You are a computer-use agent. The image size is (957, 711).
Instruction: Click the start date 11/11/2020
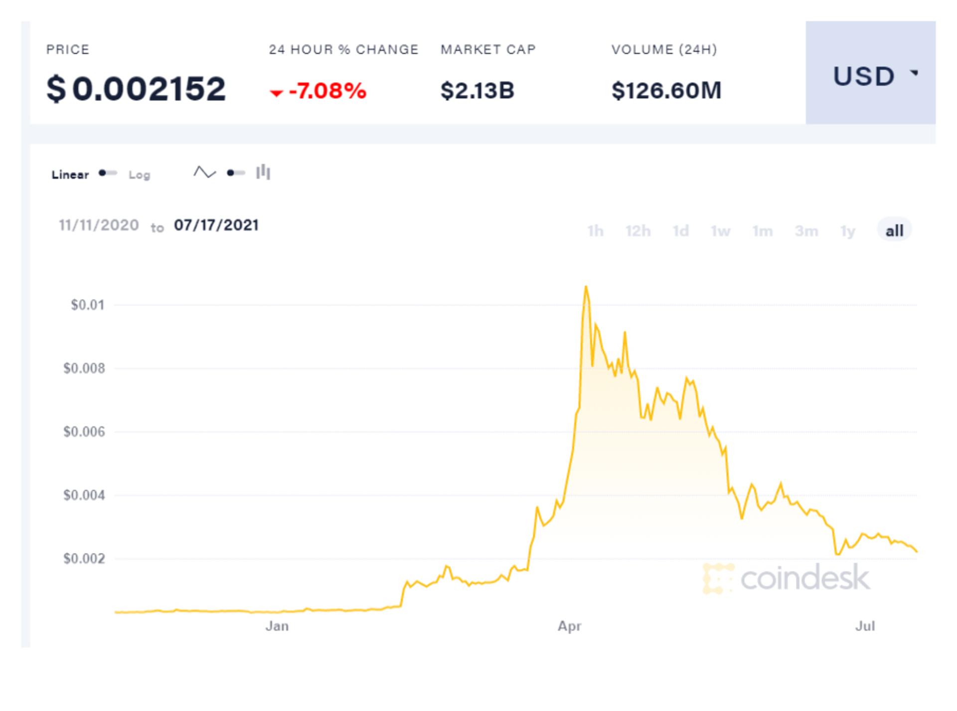(99, 225)
